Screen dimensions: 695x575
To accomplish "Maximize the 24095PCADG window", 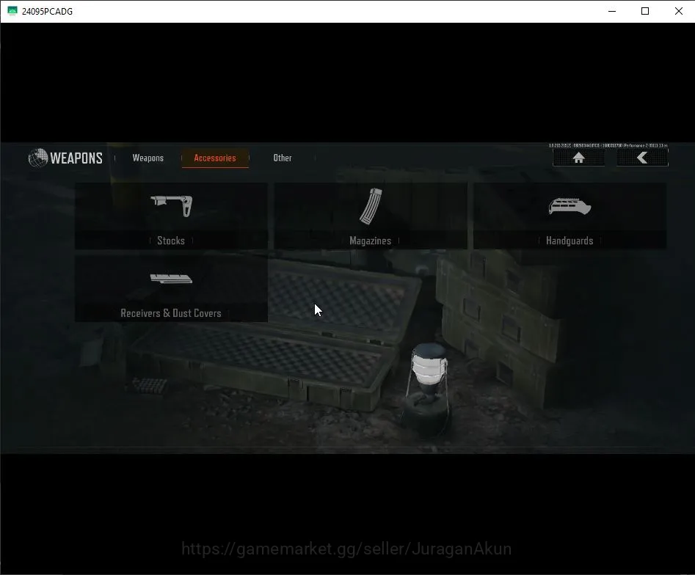I will tap(645, 11).
